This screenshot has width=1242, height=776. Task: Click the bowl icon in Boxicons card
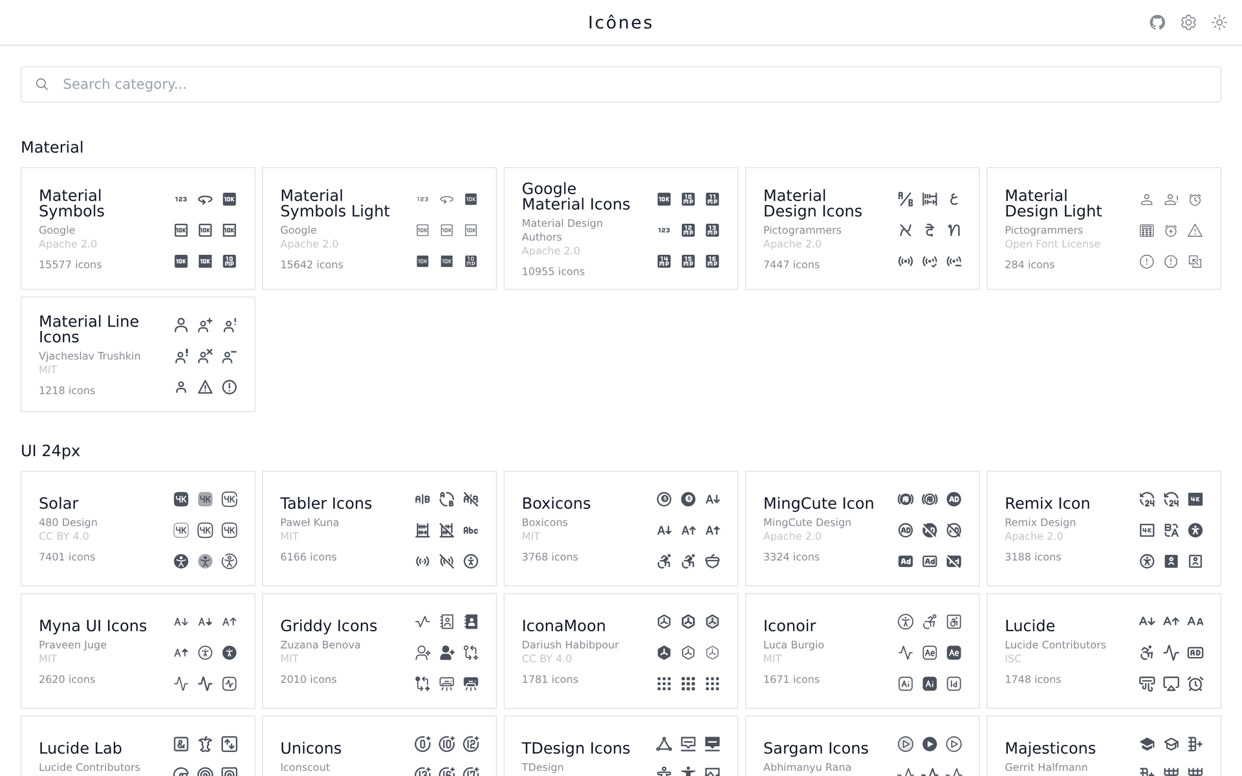(x=712, y=561)
